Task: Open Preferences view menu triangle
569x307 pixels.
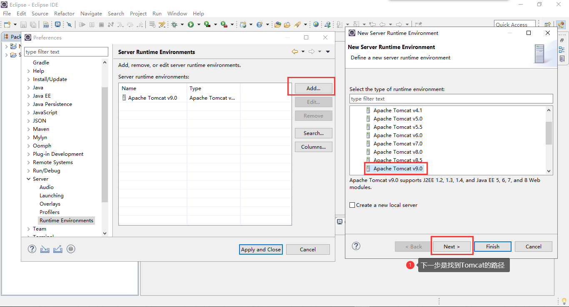Action: (328, 52)
